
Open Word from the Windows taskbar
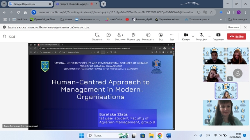[x=168, y=136]
